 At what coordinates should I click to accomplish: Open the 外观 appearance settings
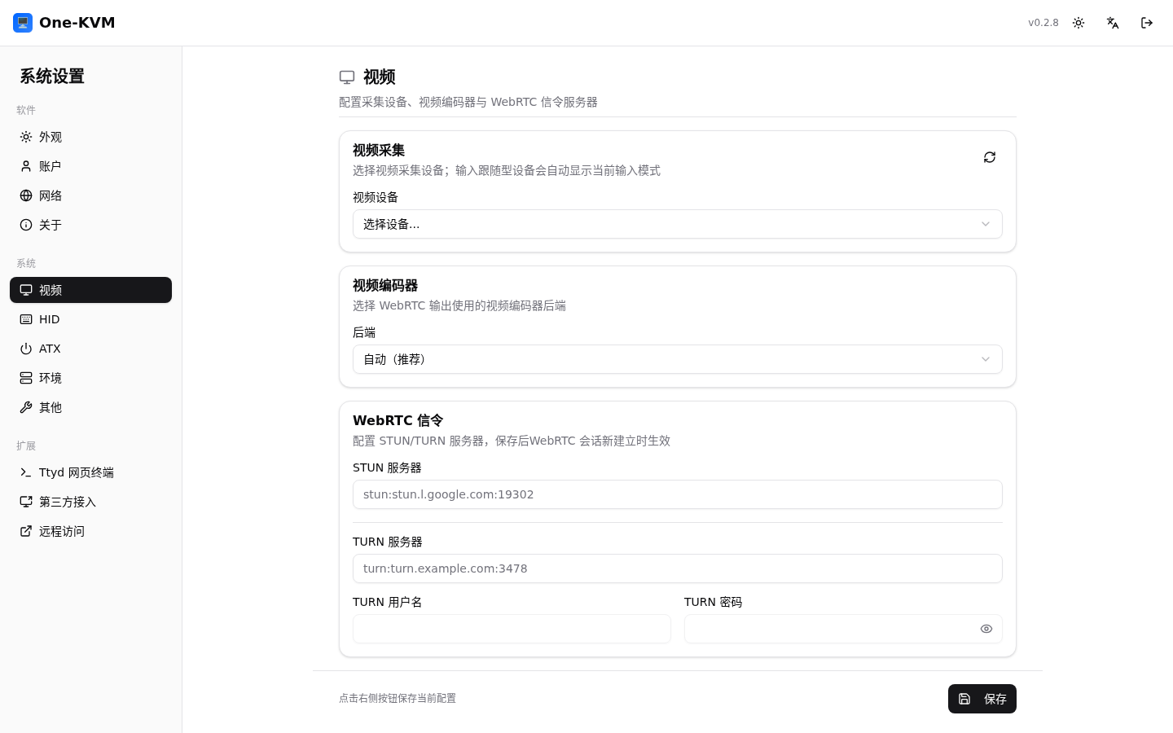pyautogui.click(x=90, y=137)
